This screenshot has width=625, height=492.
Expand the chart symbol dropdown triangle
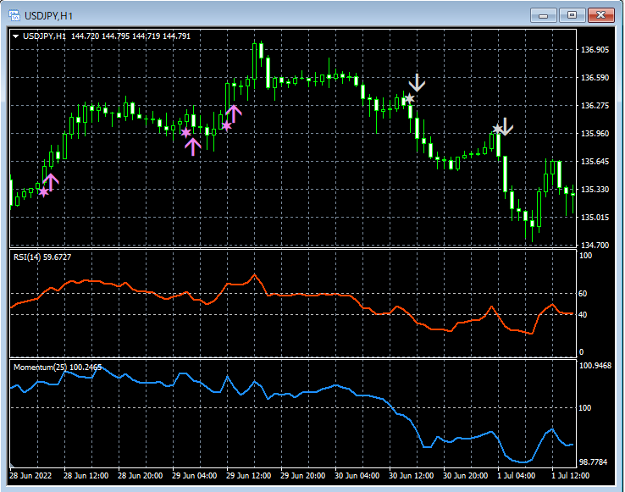pos(16,36)
